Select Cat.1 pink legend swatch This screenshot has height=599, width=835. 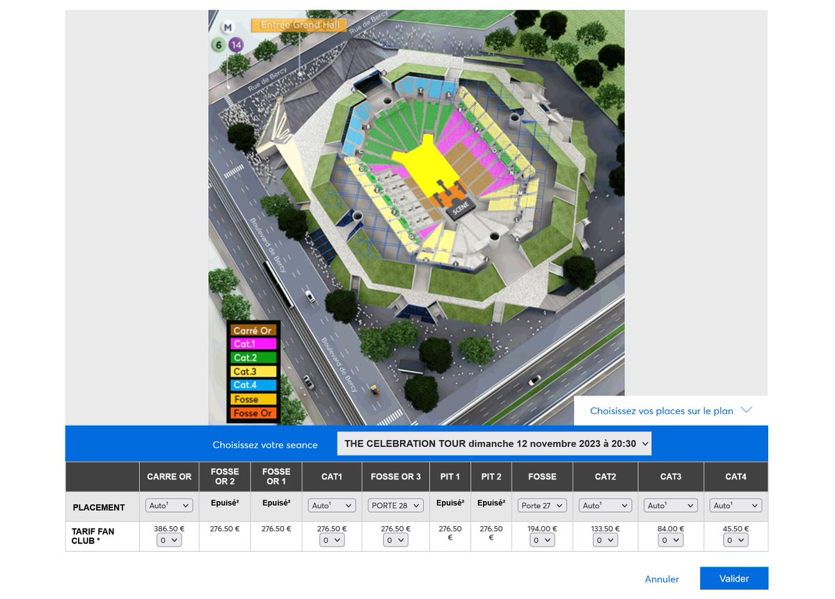[x=253, y=344]
